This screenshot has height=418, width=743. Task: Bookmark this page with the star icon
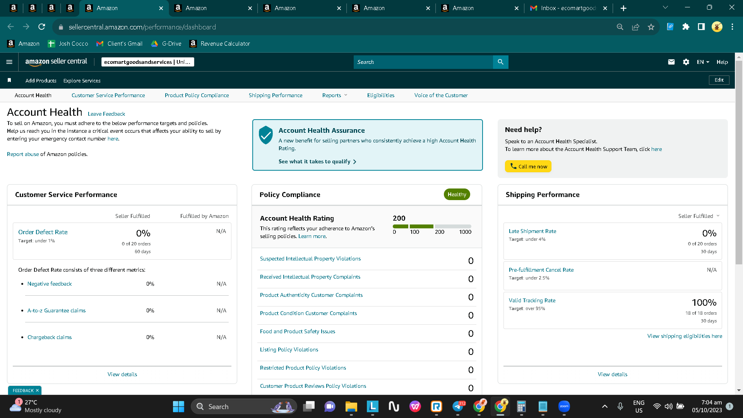(651, 27)
